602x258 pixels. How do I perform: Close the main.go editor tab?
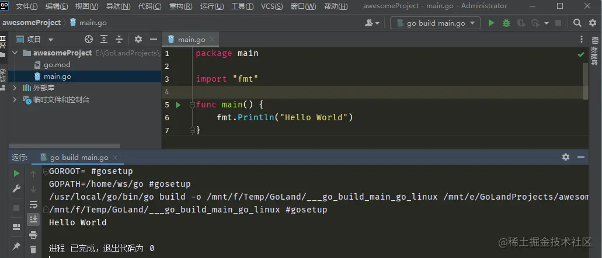tap(212, 39)
